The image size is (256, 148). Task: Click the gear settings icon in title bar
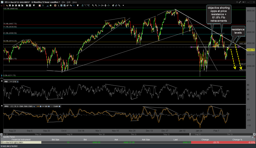(x=237, y=2)
